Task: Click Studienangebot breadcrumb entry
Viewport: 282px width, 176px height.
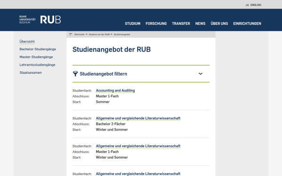Action: click(x=122, y=34)
